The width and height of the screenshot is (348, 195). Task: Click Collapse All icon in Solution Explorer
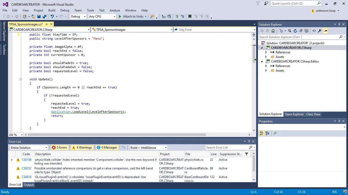(x=301, y=31)
